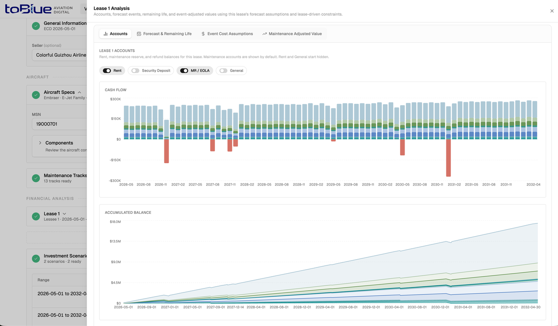Screen dimensions: 558x326
Task: Click the 'ACCUMULATED BALANCE' chart heading
Action: tap(128, 213)
